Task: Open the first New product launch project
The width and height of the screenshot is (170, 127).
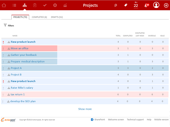Action: pos(23,42)
